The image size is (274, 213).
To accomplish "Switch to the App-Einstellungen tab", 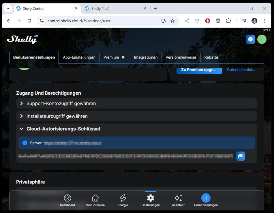I will point(79,57).
